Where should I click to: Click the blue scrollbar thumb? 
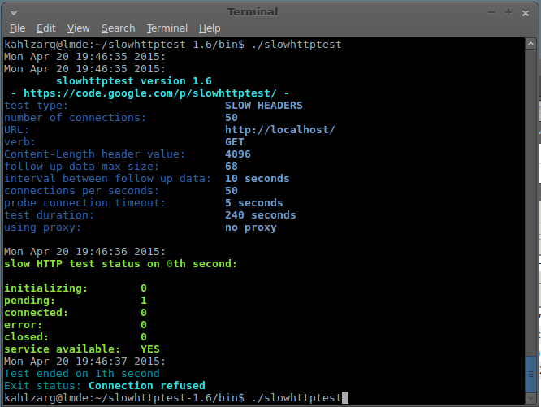pos(531,374)
